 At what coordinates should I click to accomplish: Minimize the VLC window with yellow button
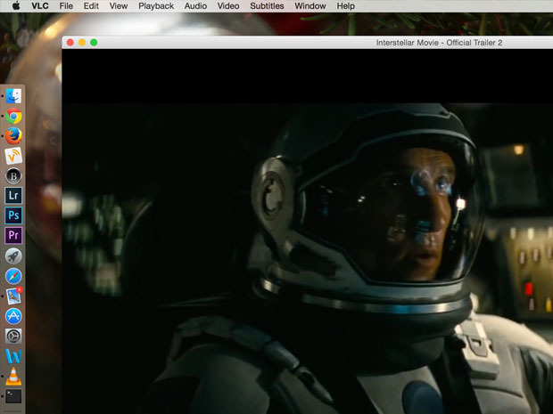[82, 42]
